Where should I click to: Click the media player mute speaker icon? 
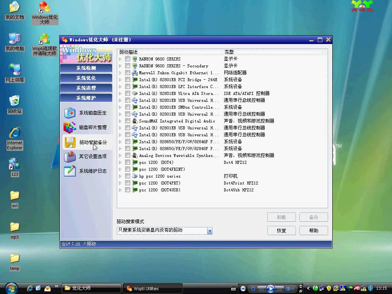coord(288,289)
